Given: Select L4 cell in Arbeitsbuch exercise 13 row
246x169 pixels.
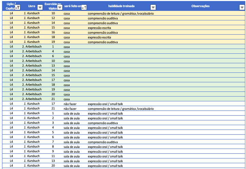Looking at the screenshot, I should click(x=11, y=66).
